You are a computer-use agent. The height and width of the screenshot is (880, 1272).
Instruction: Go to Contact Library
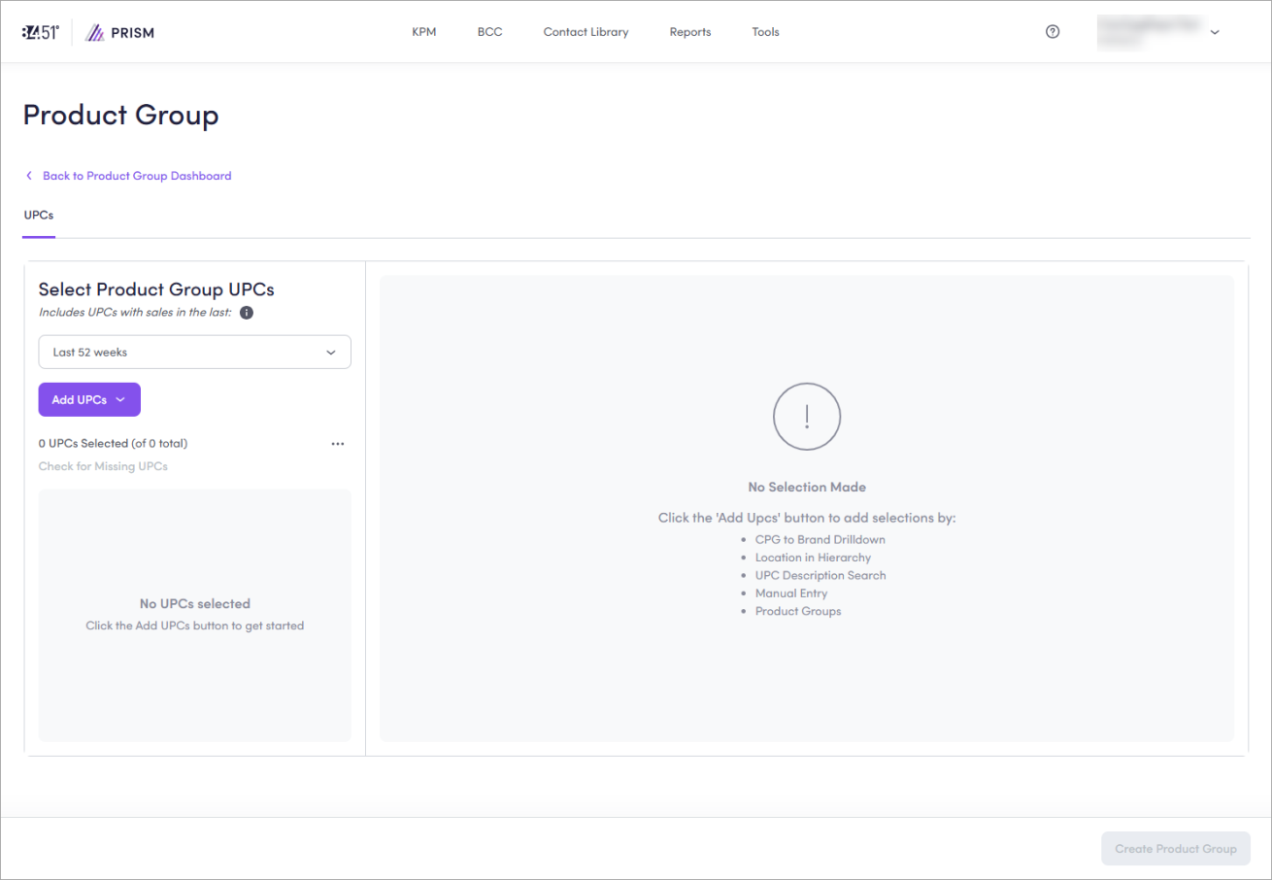click(586, 32)
